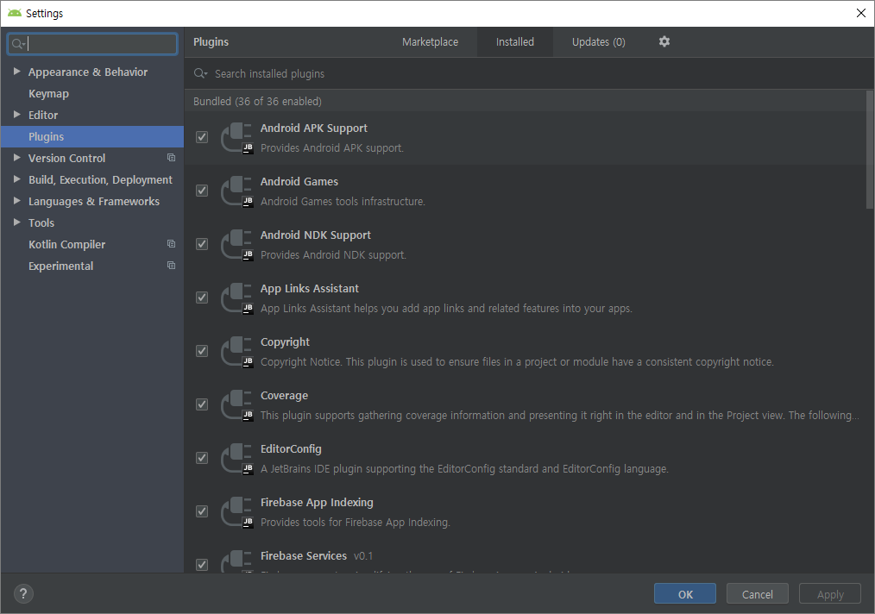
Task: Select the Android Games plugin title
Action: [299, 182]
